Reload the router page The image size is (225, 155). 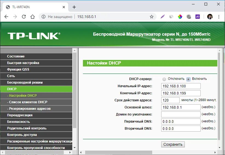(24, 17)
